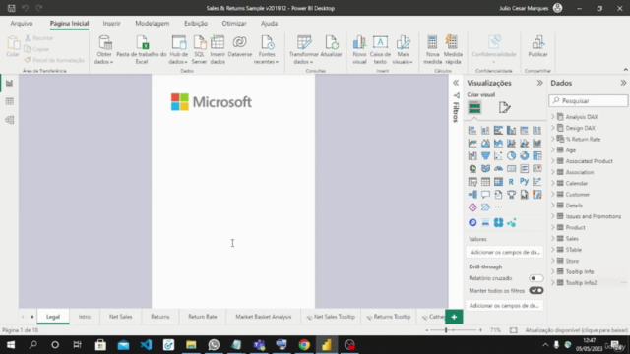Viewport: 630px width, 354px height.
Task: Select the line chart visual
Action: (472, 143)
